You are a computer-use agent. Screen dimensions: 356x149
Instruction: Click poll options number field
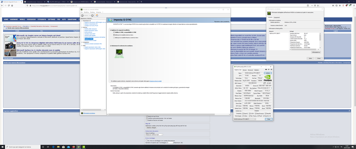click(x=170, y=143)
